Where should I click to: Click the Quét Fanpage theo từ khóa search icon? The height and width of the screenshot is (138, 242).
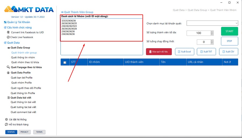tap(8, 68)
